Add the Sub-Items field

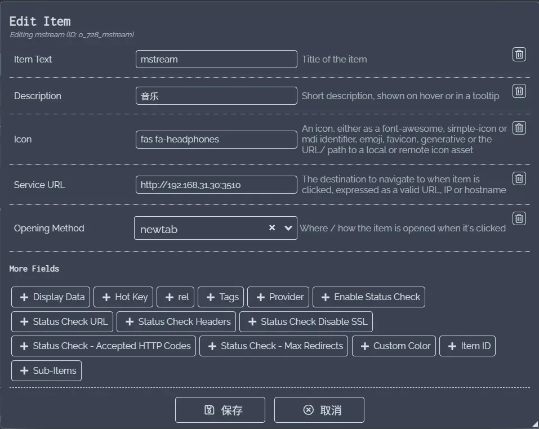pos(47,370)
